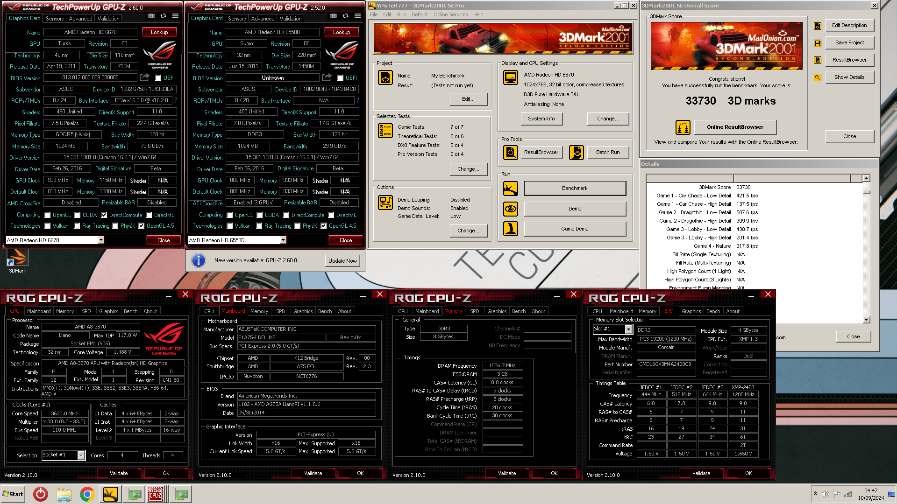Image resolution: width=897 pixels, height=504 pixels.
Task: Click the Batch Run icon in Pro Tools
Action: point(577,153)
